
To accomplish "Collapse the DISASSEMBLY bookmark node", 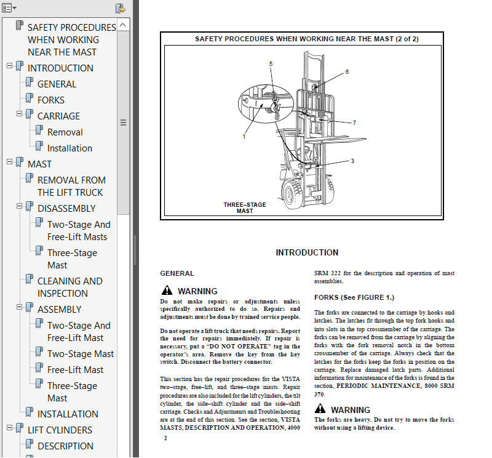I will point(20,206).
